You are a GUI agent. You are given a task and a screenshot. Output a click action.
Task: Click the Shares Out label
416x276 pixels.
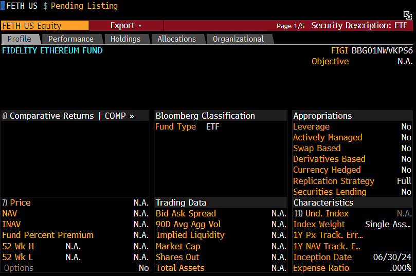[x=177, y=257]
